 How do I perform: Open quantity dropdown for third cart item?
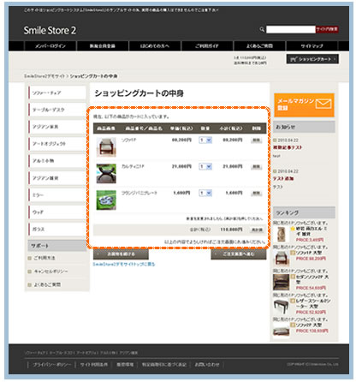point(205,194)
